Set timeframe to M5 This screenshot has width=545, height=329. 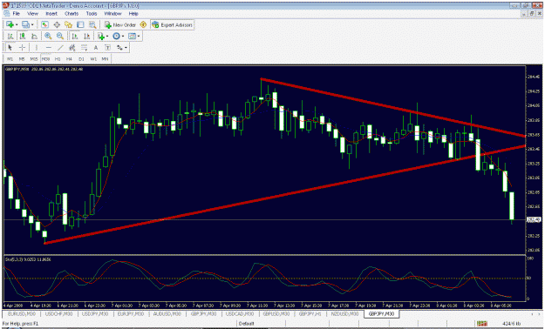22,59
